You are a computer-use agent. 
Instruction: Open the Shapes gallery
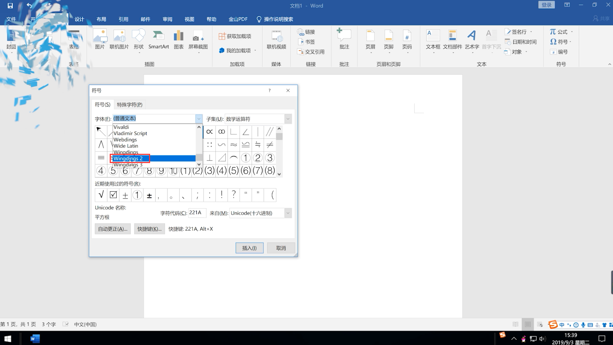pyautogui.click(x=139, y=41)
